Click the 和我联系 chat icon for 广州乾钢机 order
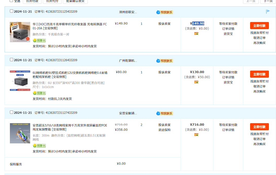This screenshot has height=175, width=276. pyautogui.click(x=165, y=61)
